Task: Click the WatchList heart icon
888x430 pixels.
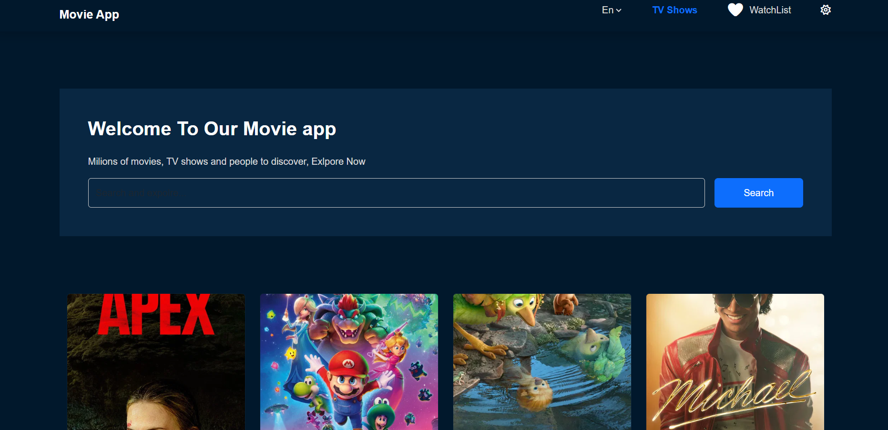Action: coord(735,10)
